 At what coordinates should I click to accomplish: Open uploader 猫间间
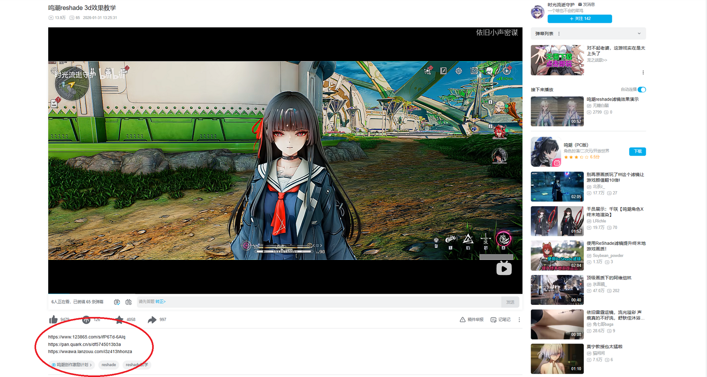pyautogui.click(x=599, y=353)
